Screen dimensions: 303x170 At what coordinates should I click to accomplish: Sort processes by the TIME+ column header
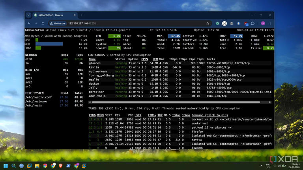152,115
